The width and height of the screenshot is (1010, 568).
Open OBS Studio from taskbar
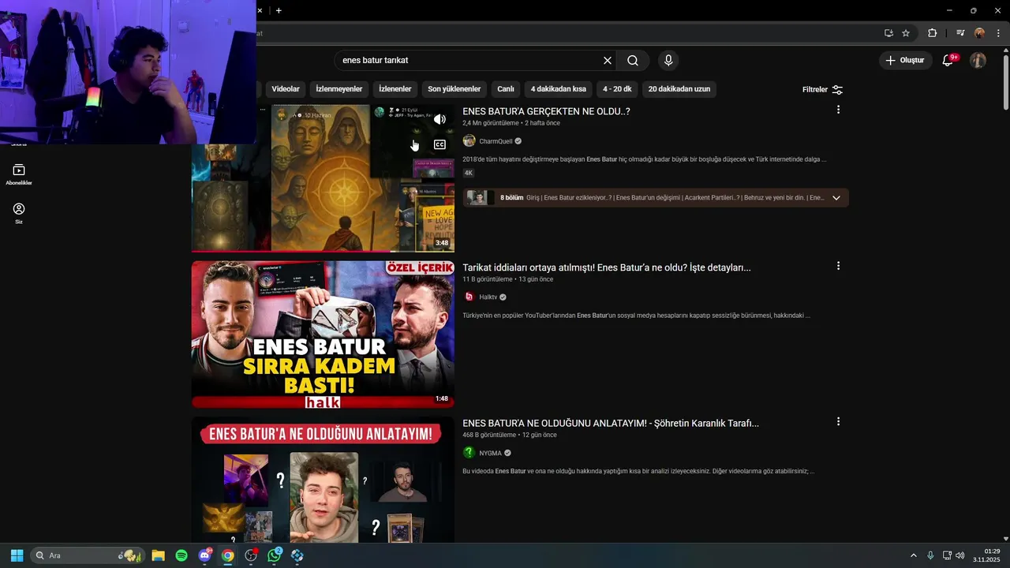[x=251, y=555]
